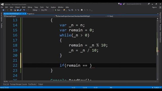Screen dimensions: 162x91
Task: Click the green Start debugging arrow
Action: (56, 10)
